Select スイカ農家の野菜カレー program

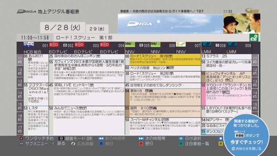[226, 65]
